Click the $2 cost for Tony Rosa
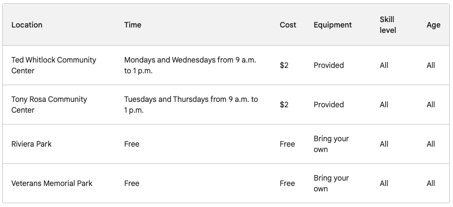 (x=284, y=105)
